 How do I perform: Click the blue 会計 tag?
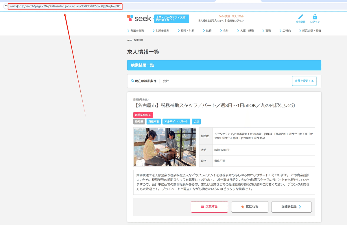point(196,122)
